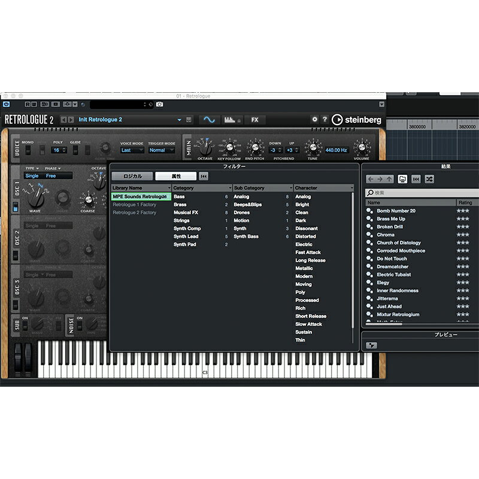Shuffle the results list
This screenshot has height=479, width=479.
point(429,179)
